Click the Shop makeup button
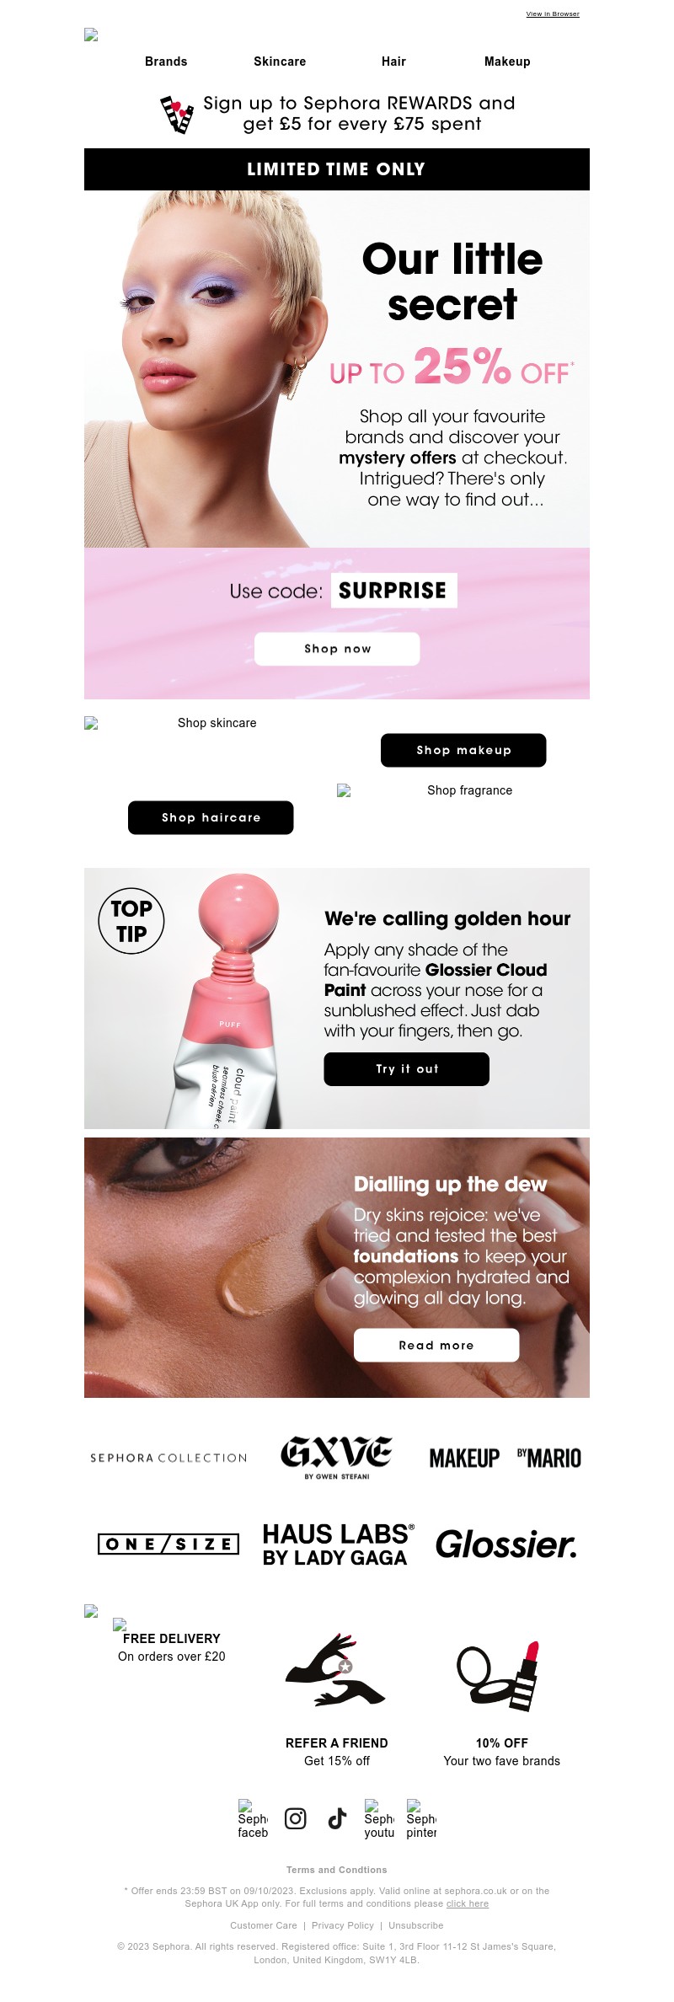The image size is (674, 2002). (463, 750)
